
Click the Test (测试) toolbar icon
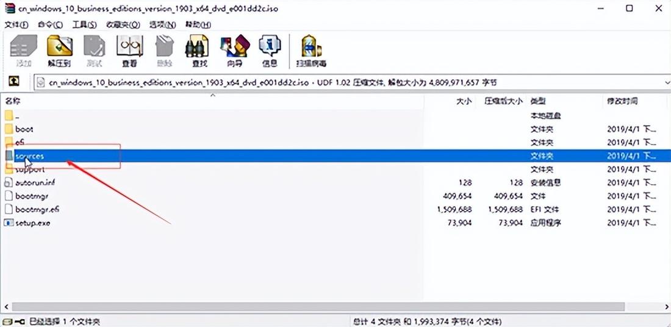94,46
